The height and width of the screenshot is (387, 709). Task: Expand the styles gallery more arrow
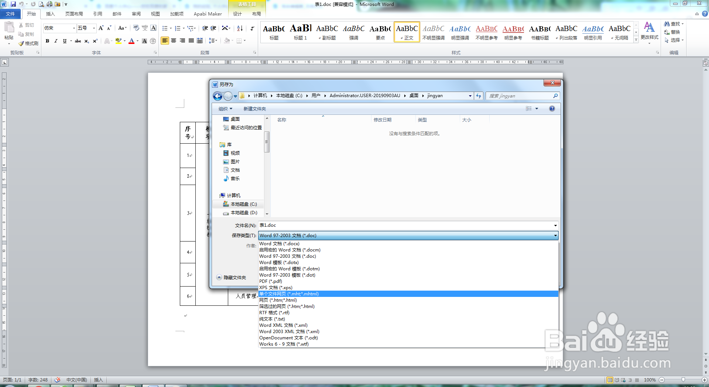click(x=636, y=40)
